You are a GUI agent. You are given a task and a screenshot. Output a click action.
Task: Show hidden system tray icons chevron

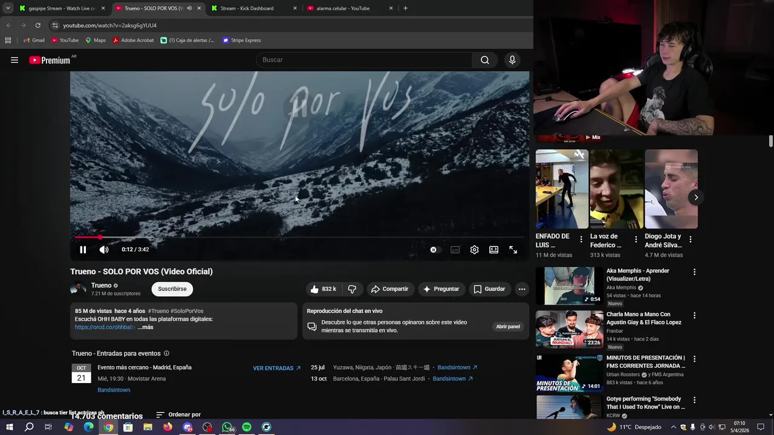674,427
